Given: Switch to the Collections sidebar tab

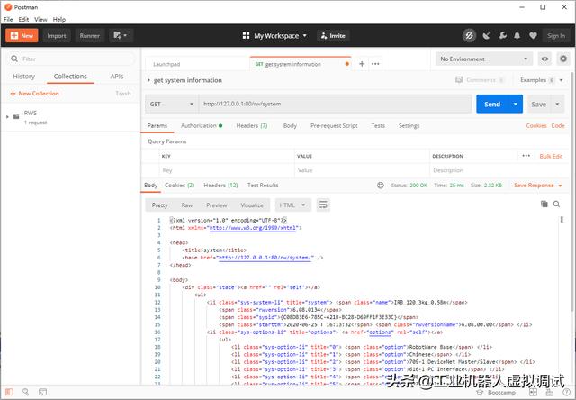Looking at the screenshot, I should [70, 76].
